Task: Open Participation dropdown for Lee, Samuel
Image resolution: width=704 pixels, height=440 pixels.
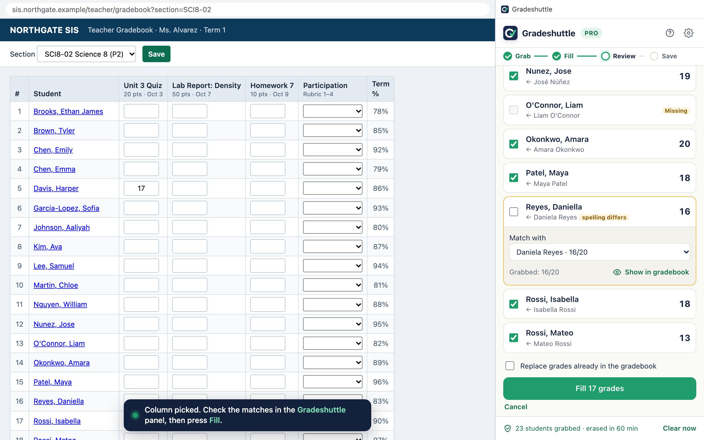Action: tap(332, 266)
